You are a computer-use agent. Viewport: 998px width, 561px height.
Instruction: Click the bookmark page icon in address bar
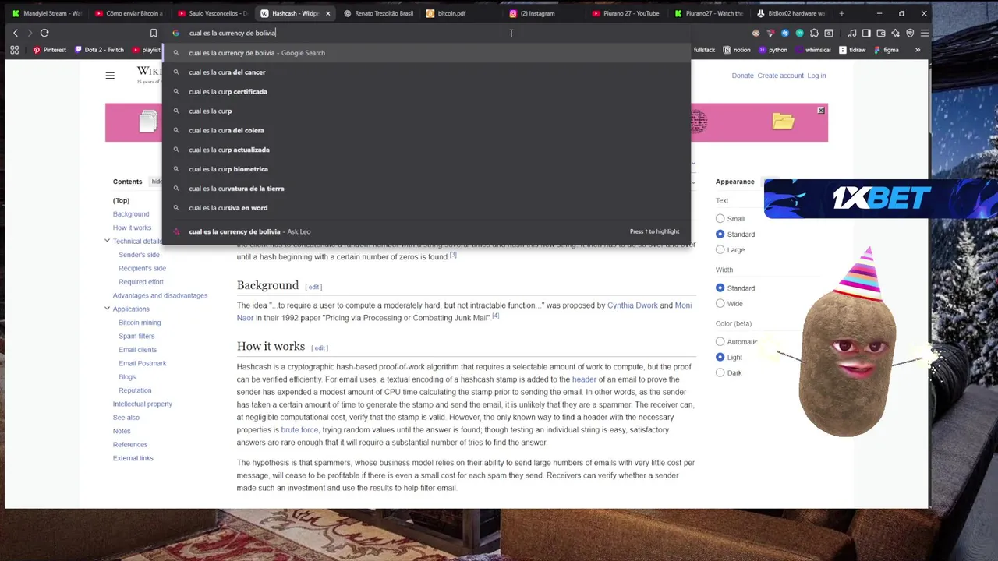(154, 33)
